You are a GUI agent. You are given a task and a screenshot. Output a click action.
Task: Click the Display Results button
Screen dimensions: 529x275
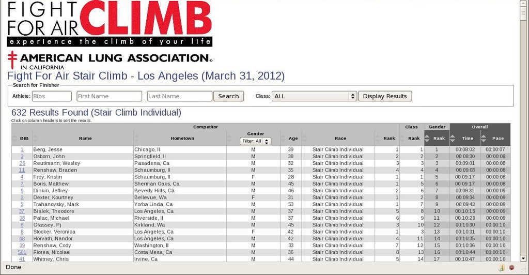pyautogui.click(x=385, y=96)
